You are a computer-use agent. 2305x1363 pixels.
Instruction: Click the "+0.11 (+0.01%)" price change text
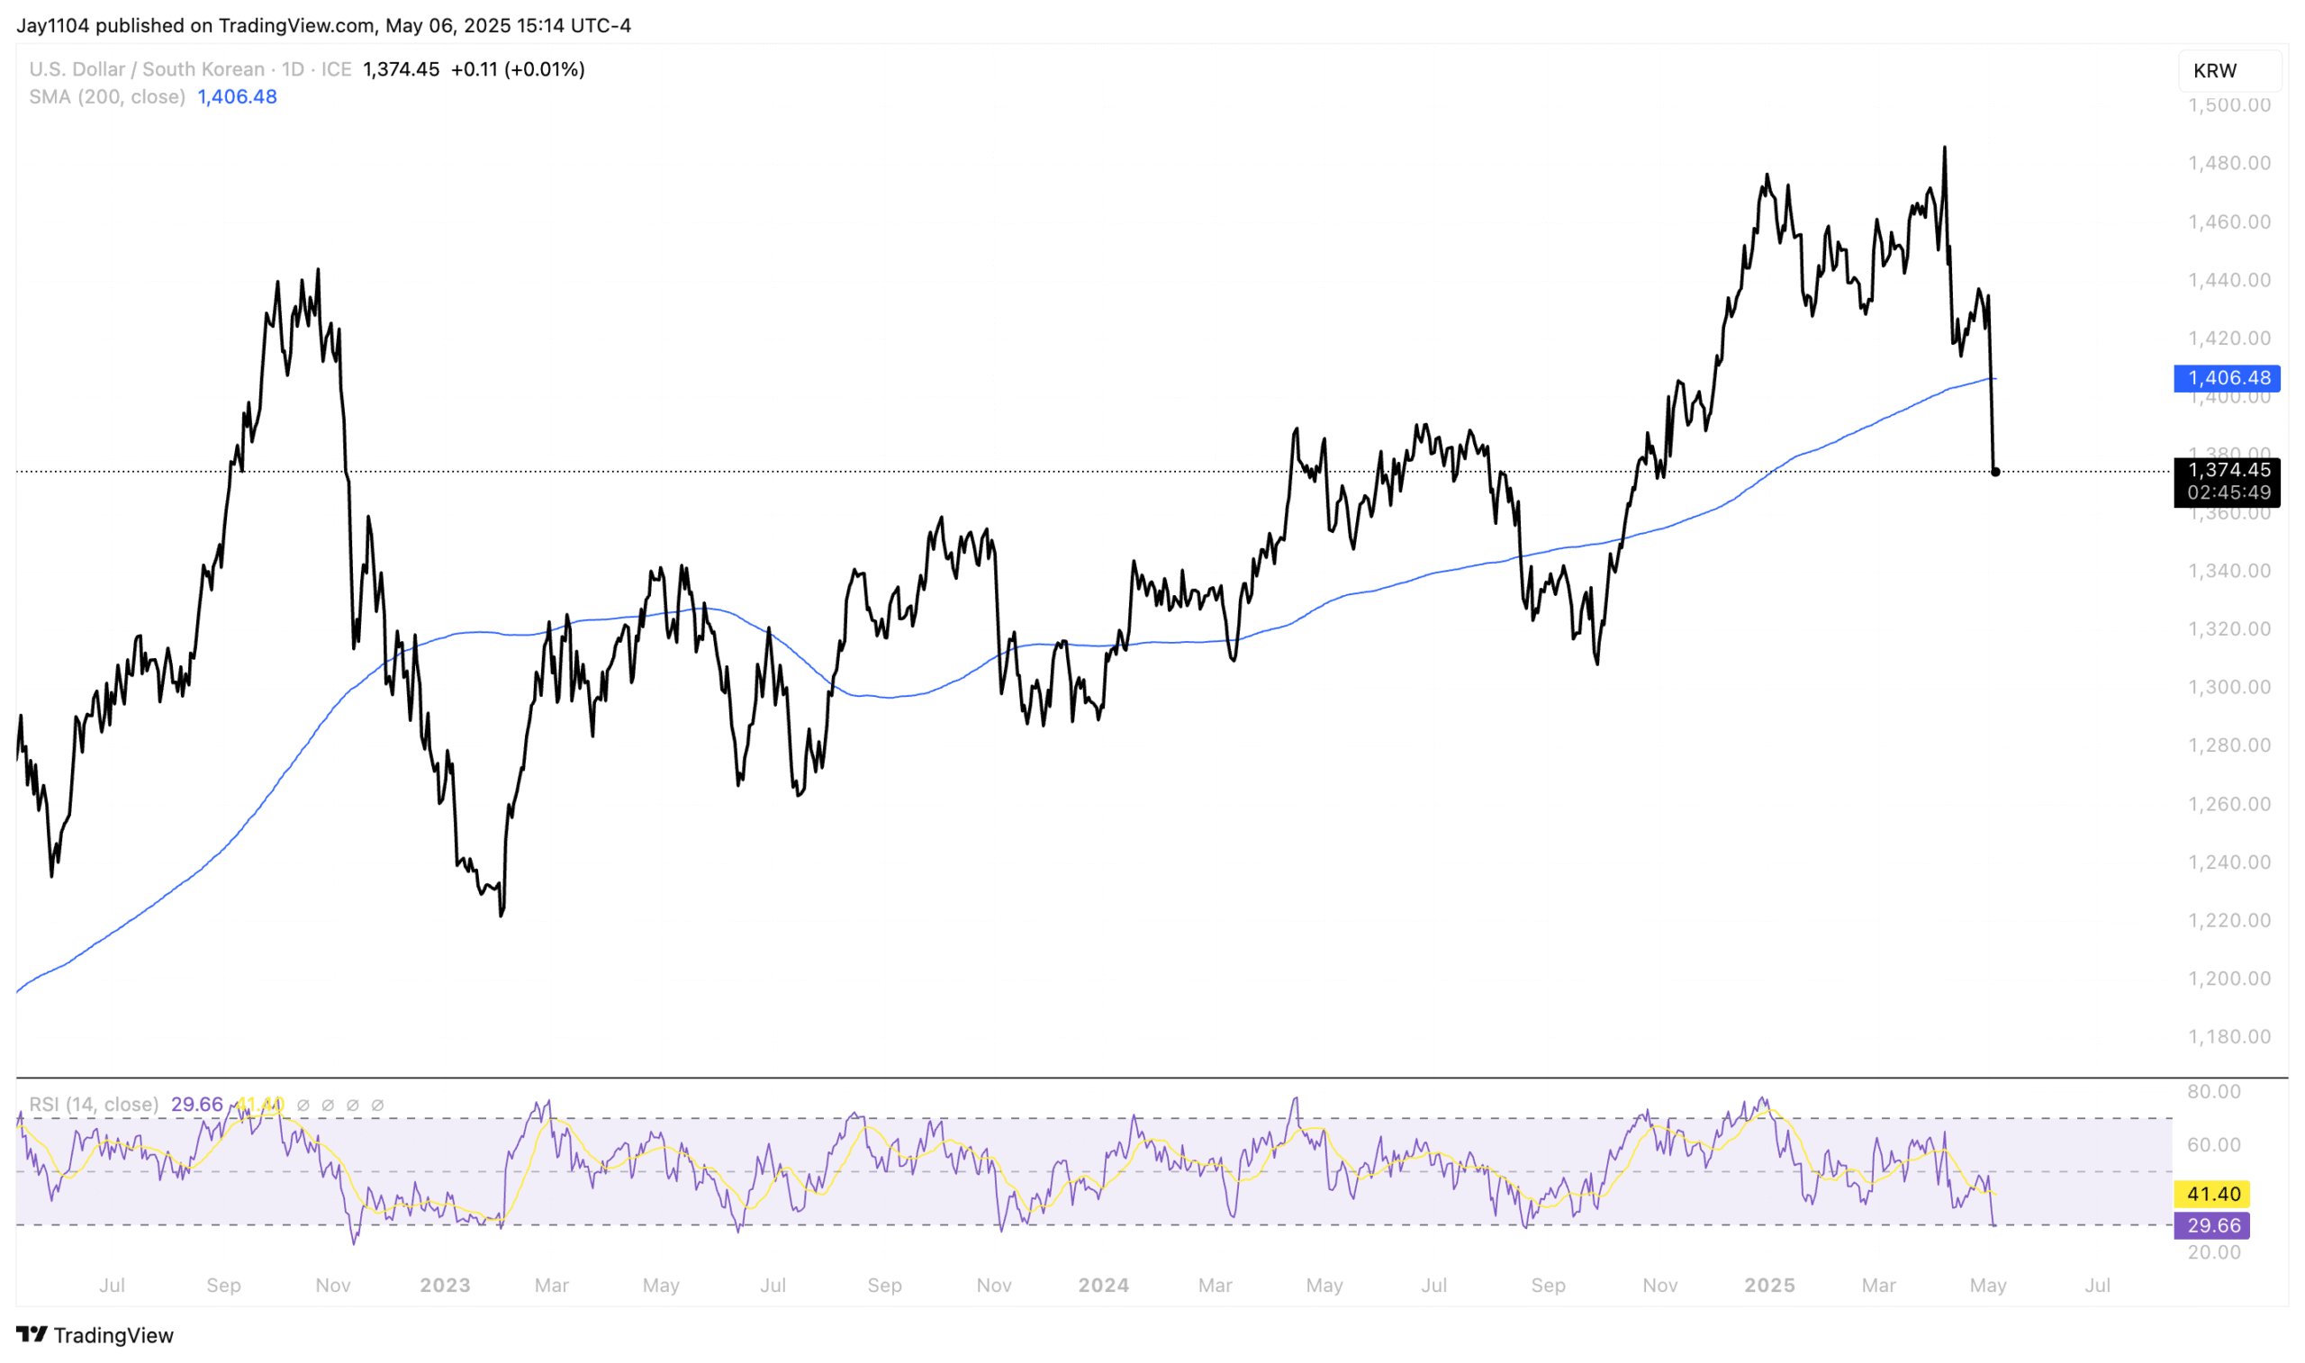click(x=518, y=69)
